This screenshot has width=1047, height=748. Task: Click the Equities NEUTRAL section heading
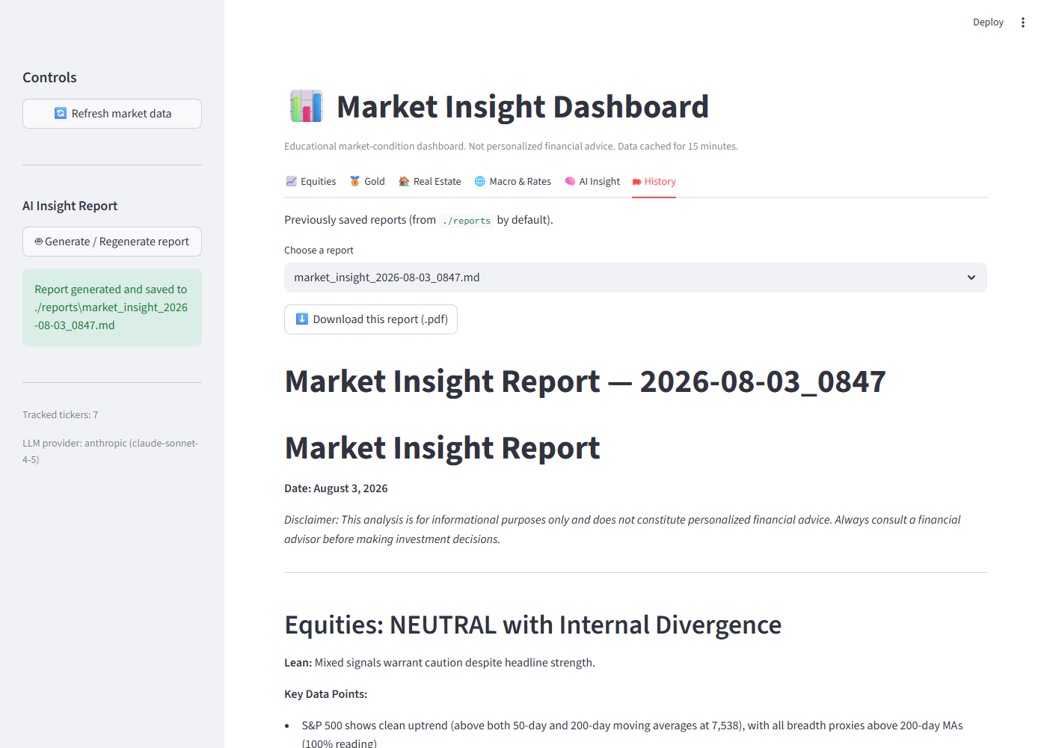[x=533, y=625]
